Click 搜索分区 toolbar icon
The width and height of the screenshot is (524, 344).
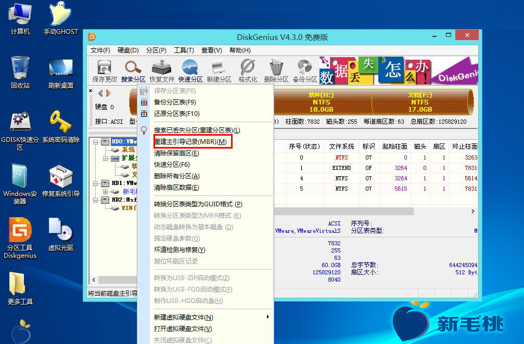point(133,71)
